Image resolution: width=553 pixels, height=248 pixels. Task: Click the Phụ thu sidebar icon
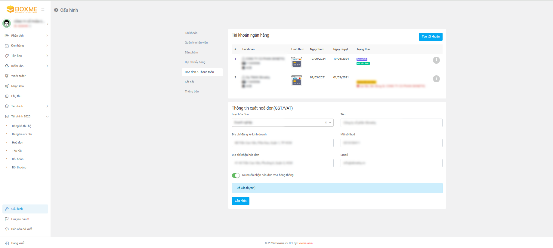click(7, 96)
